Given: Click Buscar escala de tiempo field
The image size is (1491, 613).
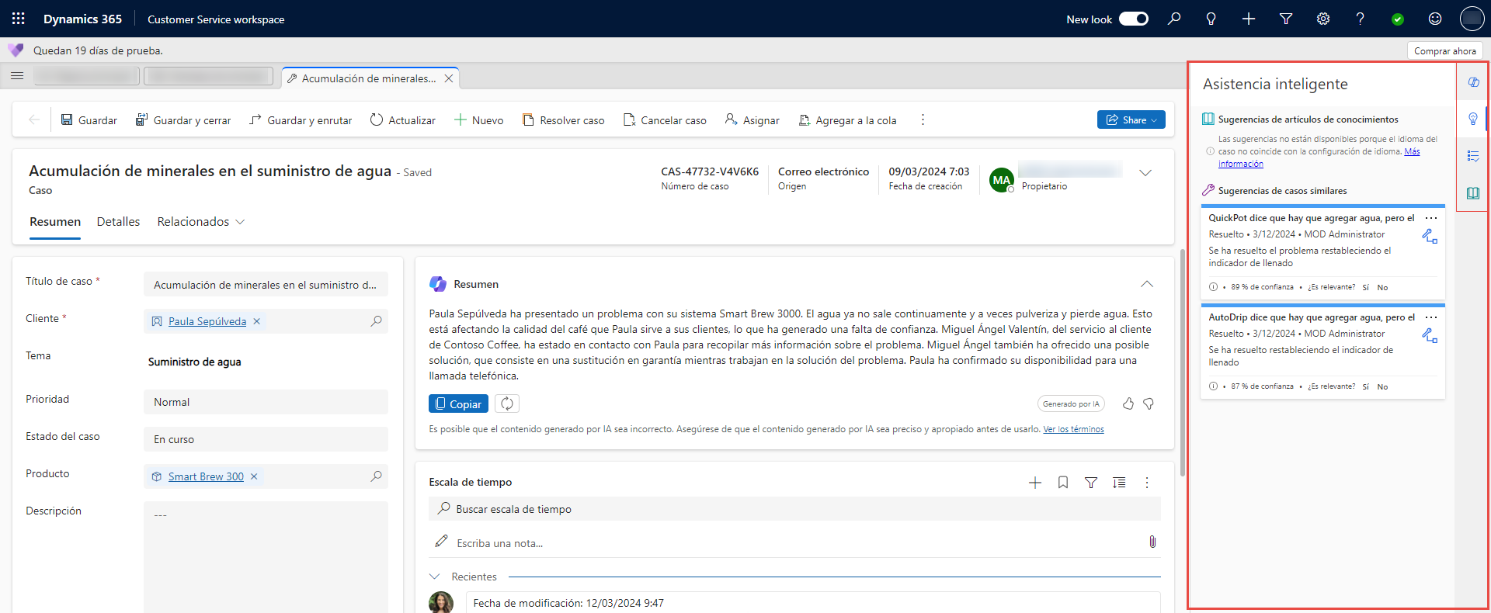Looking at the screenshot, I should coord(794,509).
